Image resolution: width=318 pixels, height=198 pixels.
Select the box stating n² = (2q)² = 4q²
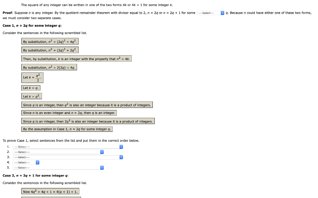tap(50, 41)
